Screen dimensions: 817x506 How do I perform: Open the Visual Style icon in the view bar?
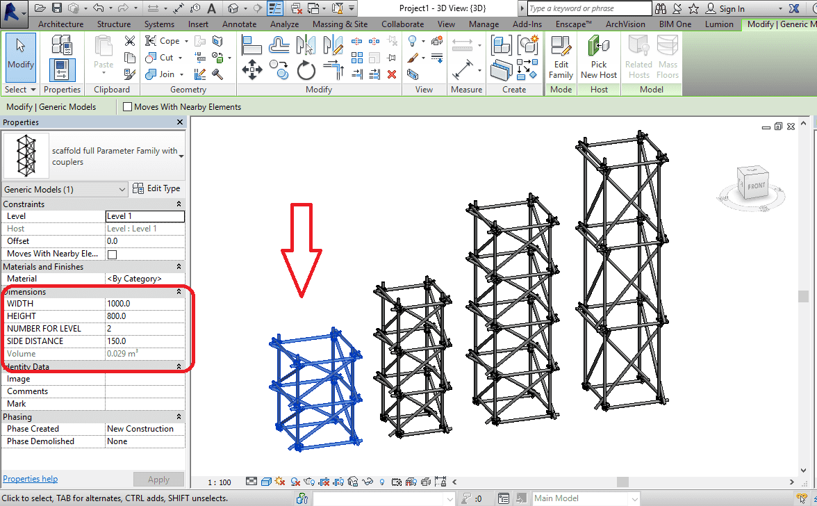(265, 482)
